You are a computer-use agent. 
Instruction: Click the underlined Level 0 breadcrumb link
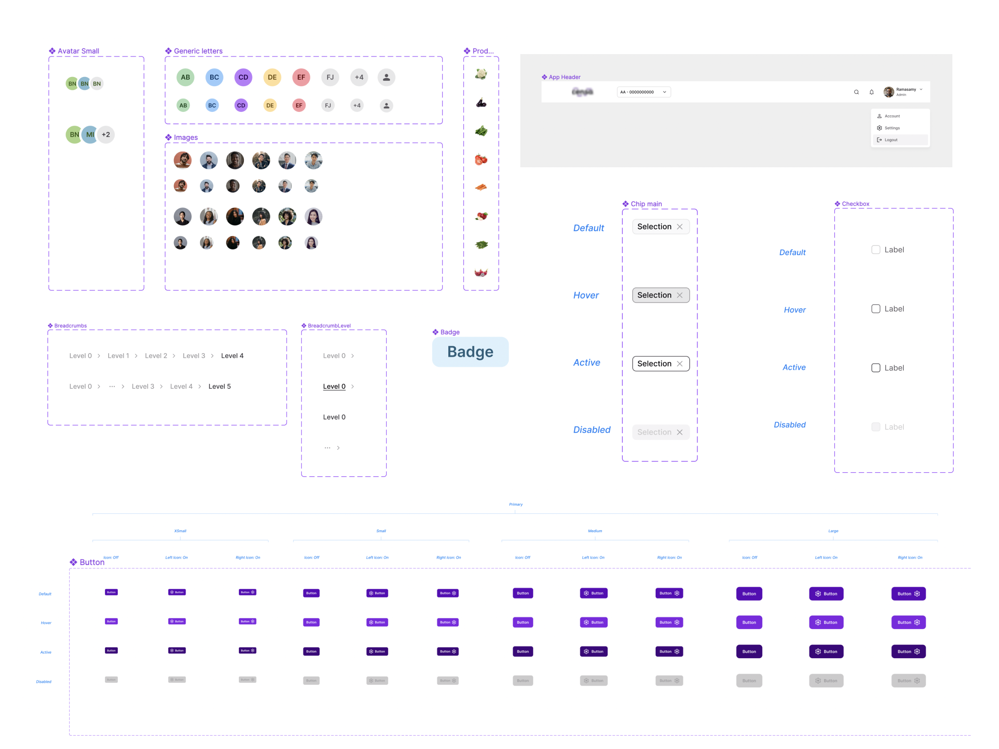[334, 387]
